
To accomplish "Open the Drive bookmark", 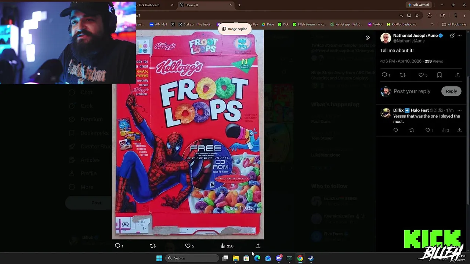I will coord(268,25).
